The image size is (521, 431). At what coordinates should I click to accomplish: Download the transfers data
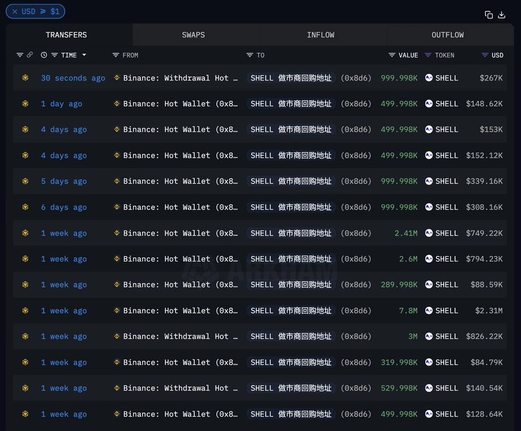pos(501,14)
